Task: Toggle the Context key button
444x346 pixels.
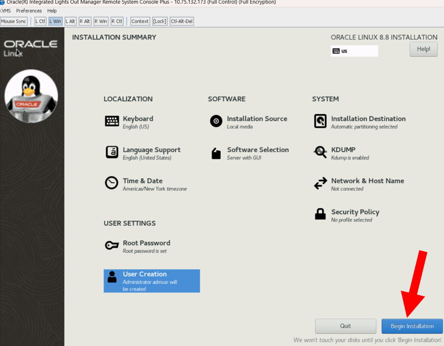Action: coord(140,21)
